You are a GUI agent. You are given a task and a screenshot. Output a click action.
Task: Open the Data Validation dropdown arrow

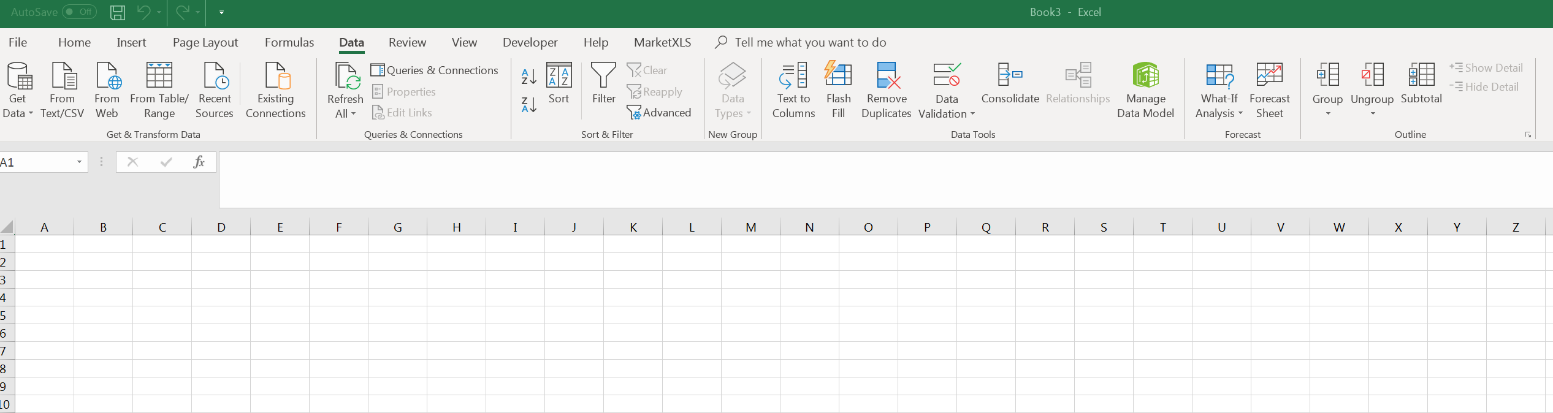click(x=972, y=114)
